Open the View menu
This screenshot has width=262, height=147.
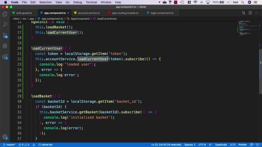59,2
